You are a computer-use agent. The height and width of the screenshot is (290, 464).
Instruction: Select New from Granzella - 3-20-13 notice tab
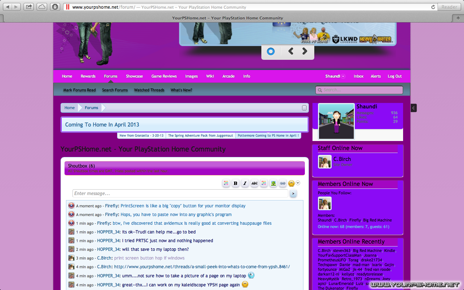pyautogui.click(x=141, y=136)
